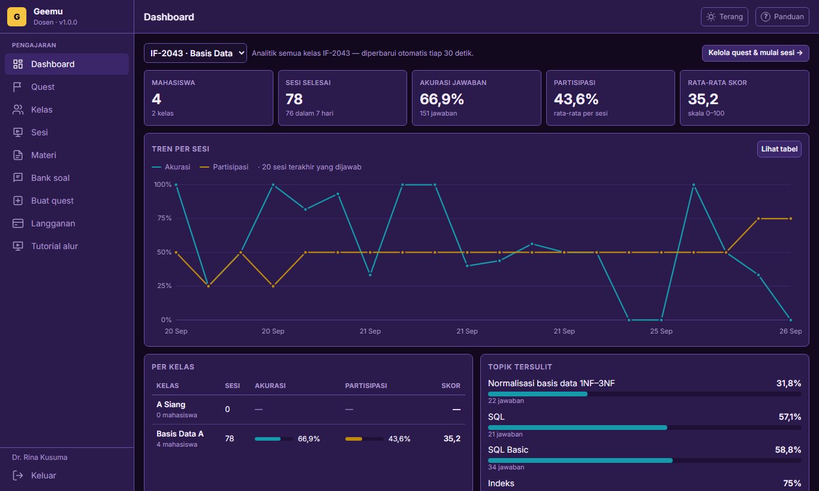Select the A Siang class row

[x=308, y=410]
